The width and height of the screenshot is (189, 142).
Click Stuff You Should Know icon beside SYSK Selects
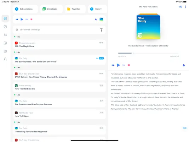coord(16,74)
